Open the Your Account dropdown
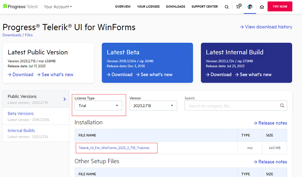The width and height of the screenshot is (302, 177). pos(57,7)
